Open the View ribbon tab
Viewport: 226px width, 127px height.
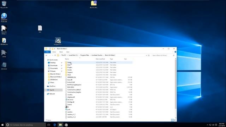pos(67,52)
